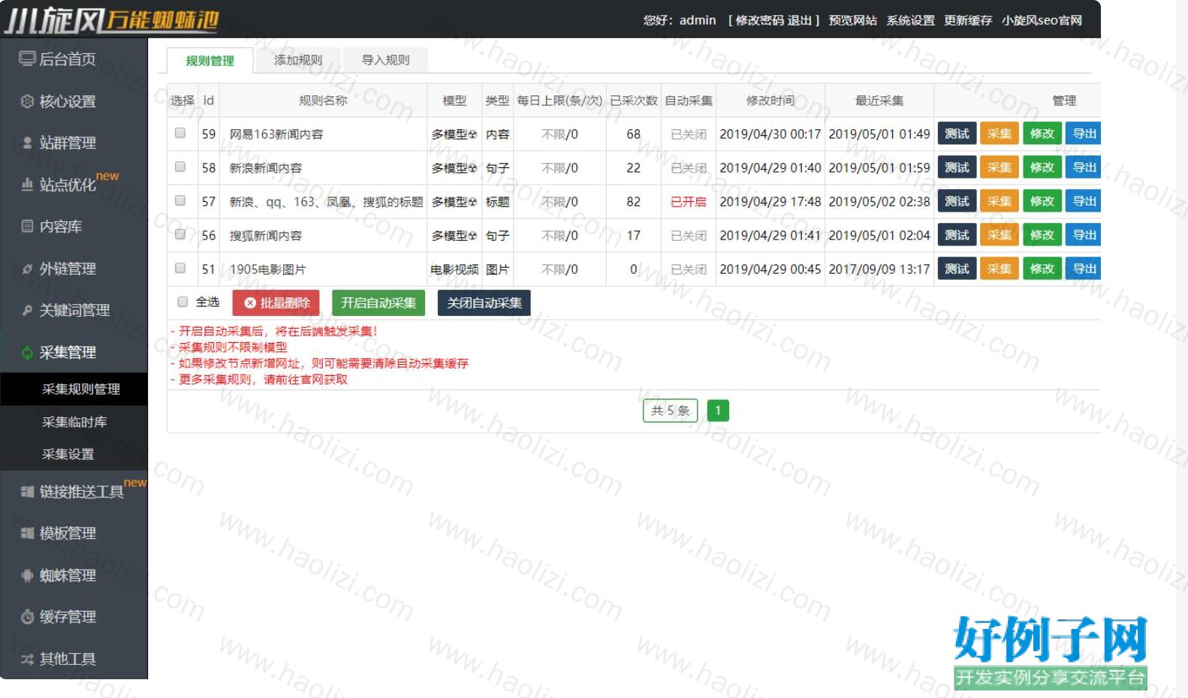Image resolution: width=1188 pixels, height=698 pixels.
Task: Click the 最近采集 column header
Action: (x=879, y=101)
